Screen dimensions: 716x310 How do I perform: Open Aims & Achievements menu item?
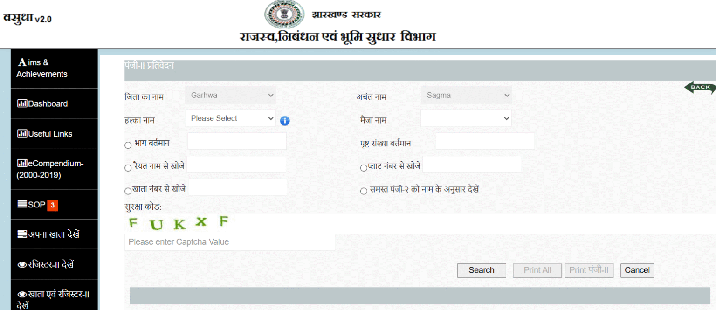42,68
